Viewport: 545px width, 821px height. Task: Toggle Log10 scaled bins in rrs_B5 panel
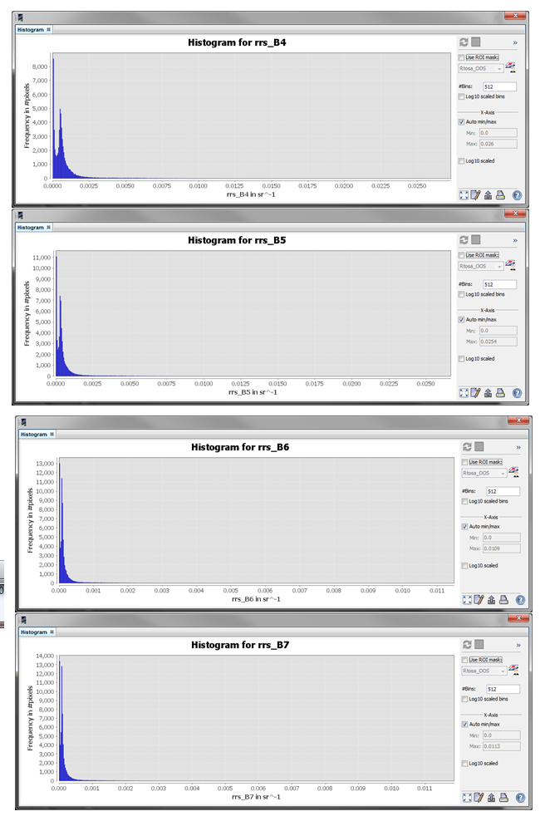461,294
